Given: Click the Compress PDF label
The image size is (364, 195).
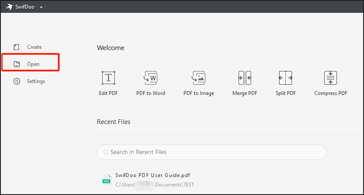Looking at the screenshot, I should pyautogui.click(x=331, y=93).
